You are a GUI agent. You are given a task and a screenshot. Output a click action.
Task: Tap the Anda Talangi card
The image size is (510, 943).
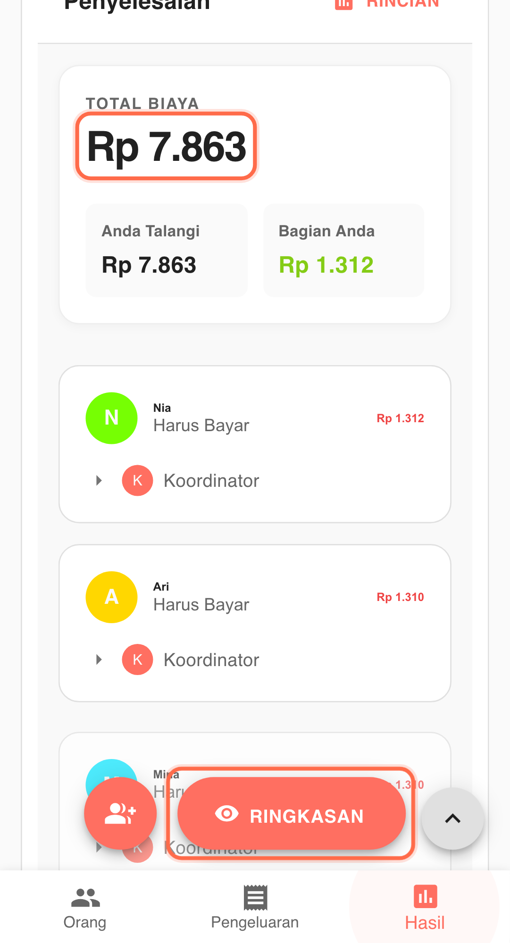[167, 250]
